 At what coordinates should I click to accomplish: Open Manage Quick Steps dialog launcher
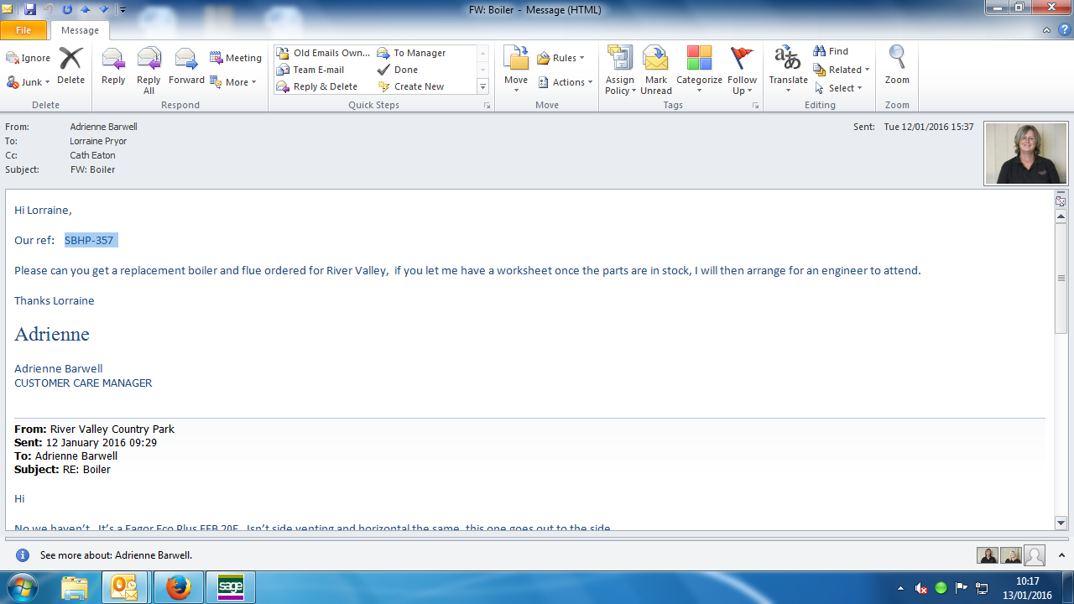point(487,106)
